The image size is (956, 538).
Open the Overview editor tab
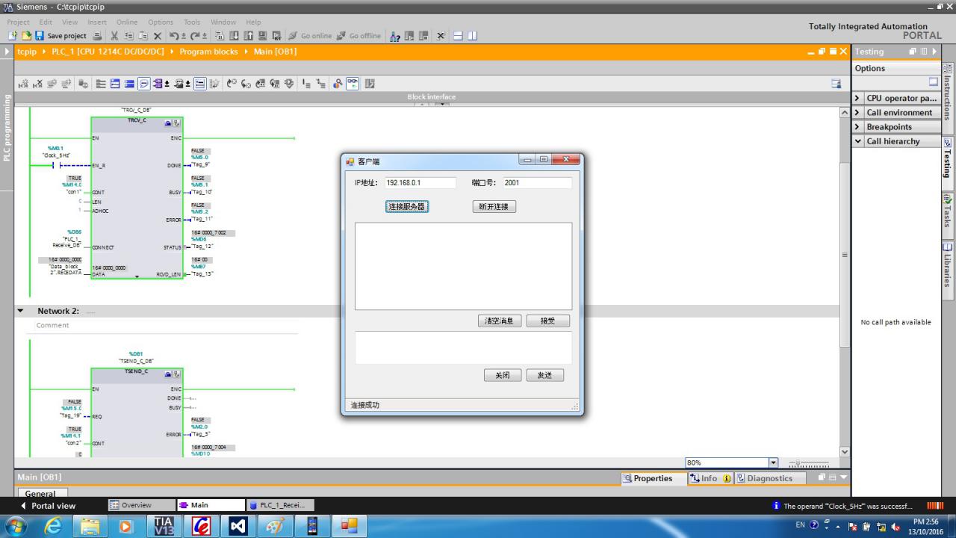coord(142,505)
